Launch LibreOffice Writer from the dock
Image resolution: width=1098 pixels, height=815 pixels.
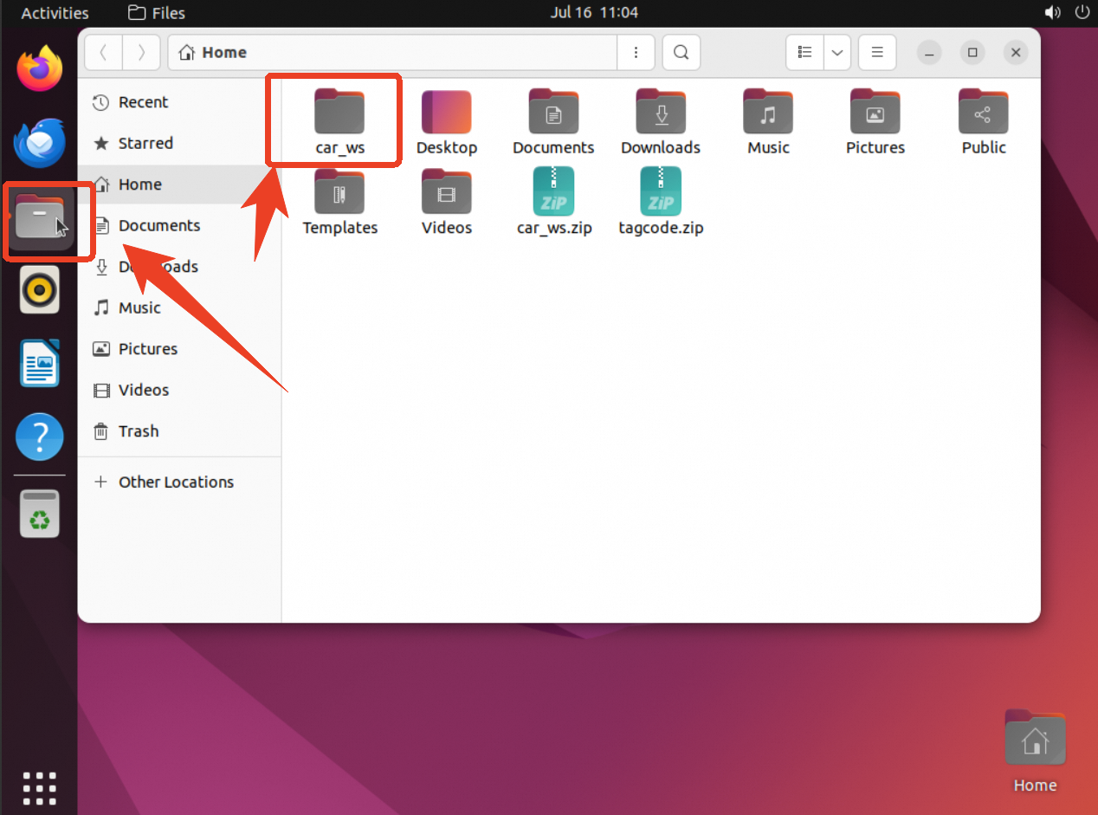(40, 363)
